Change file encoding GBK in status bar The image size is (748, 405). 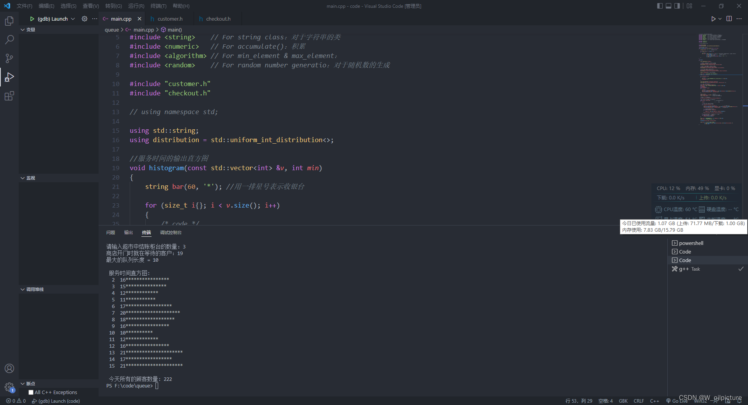[x=623, y=401]
